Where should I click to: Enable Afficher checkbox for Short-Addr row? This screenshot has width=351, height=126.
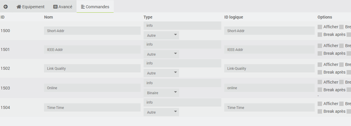(x=320, y=27)
